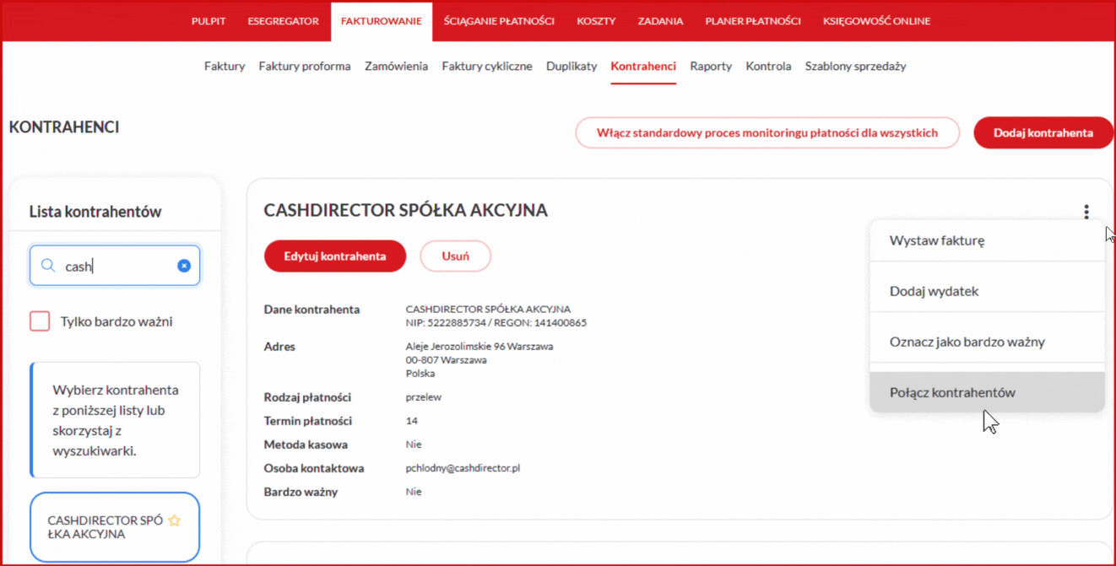Switch to the KOSZTY tab
This screenshot has width=1116, height=566.
596,21
